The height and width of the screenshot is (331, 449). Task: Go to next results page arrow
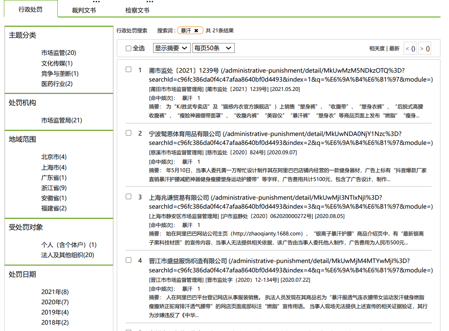425,48
